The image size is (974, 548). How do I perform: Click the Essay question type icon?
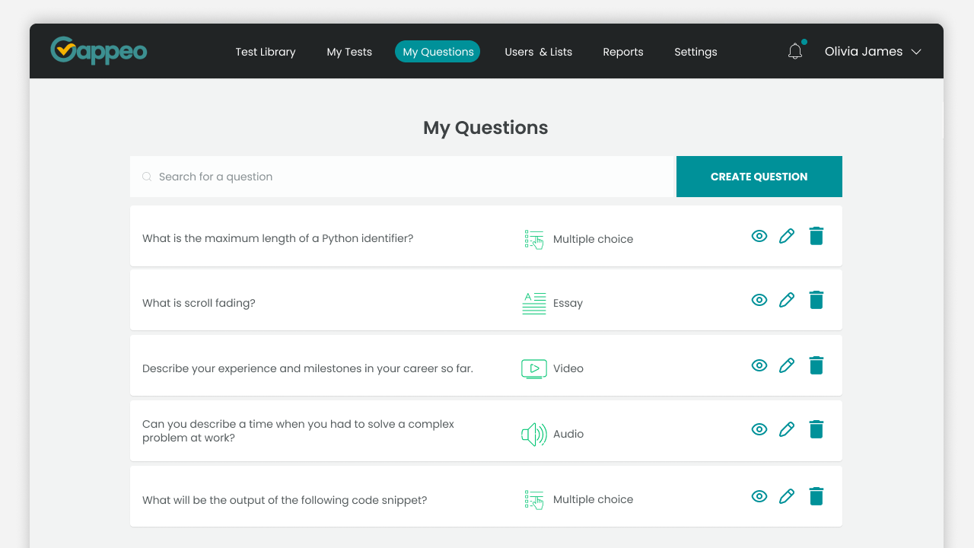[x=533, y=302]
